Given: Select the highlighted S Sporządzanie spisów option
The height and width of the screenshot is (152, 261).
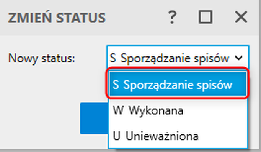Looking at the screenshot, I should [178, 84].
